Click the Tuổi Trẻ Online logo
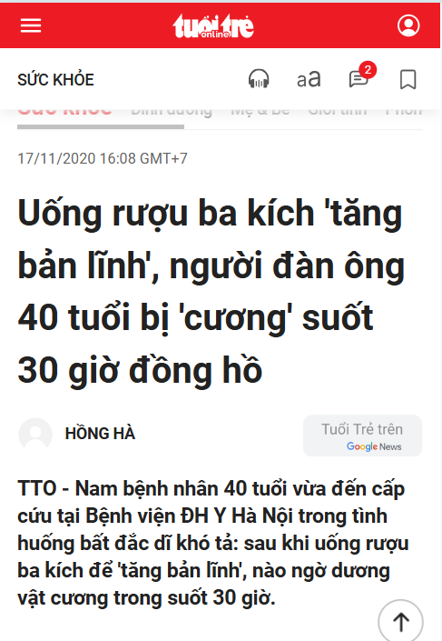Screen dimensions: 442x641 (x=213, y=25)
